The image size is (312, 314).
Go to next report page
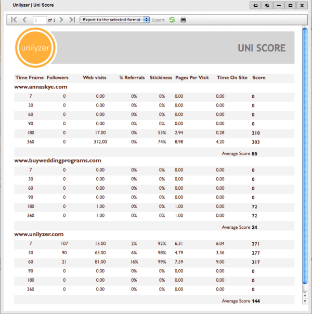61,20
